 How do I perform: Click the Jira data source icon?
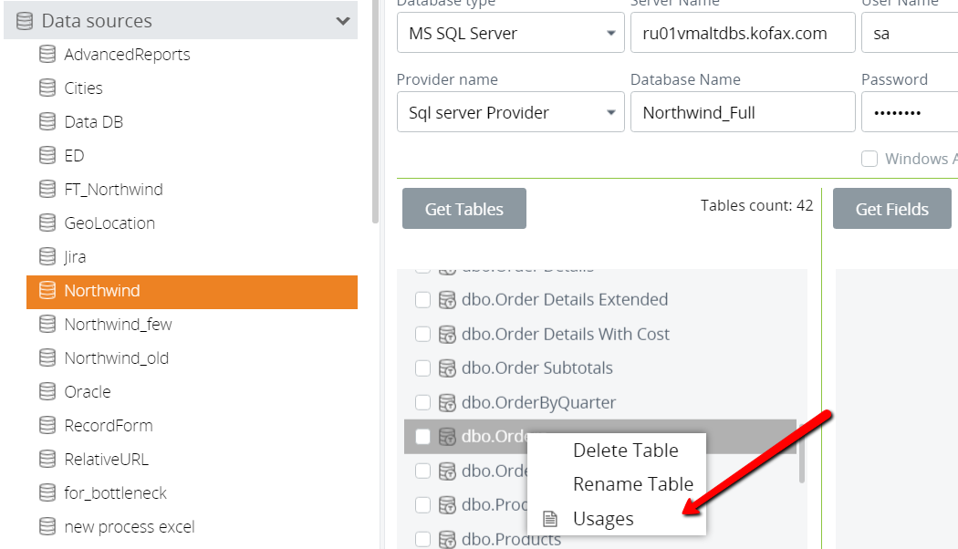point(47,257)
